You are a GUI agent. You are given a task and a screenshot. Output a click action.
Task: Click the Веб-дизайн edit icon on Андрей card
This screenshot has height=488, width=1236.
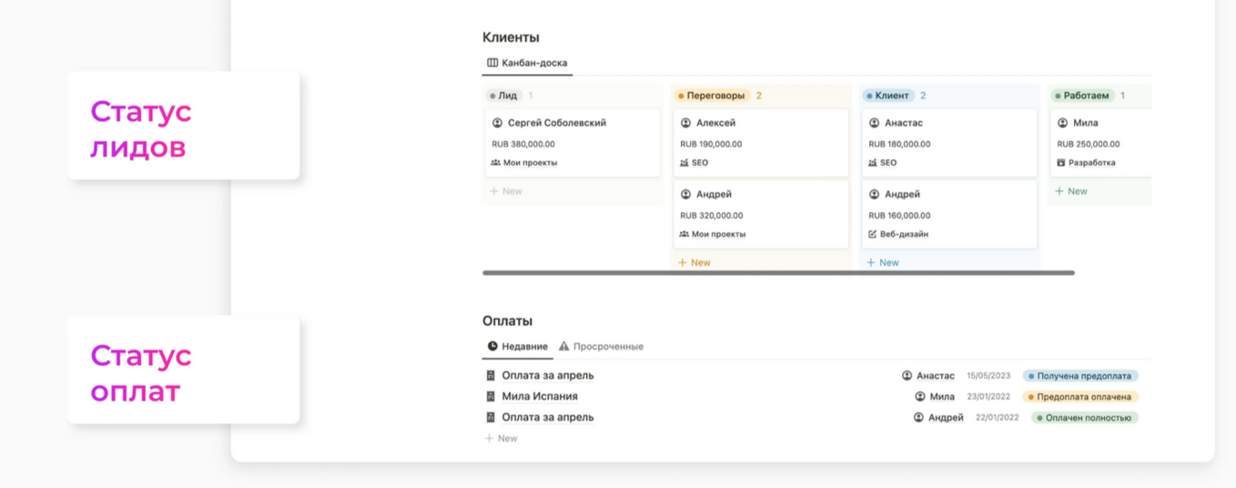point(873,234)
